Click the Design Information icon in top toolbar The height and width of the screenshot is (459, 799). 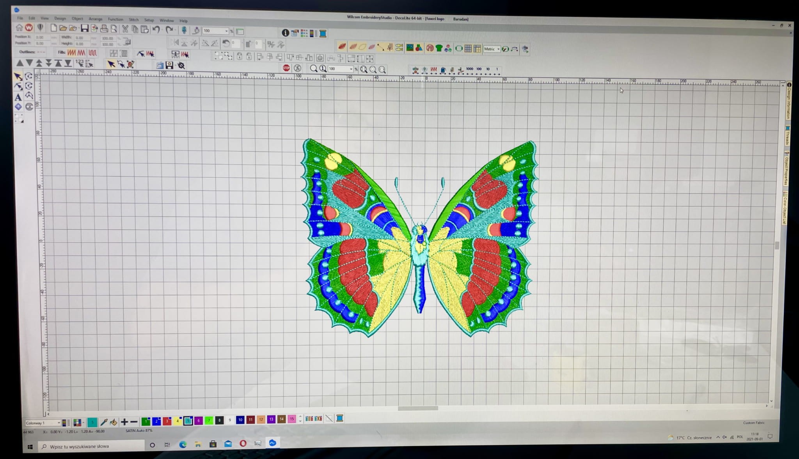click(285, 33)
